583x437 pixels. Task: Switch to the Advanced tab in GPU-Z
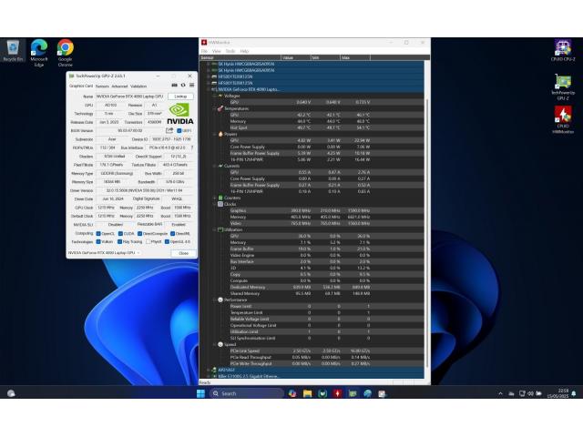point(119,86)
